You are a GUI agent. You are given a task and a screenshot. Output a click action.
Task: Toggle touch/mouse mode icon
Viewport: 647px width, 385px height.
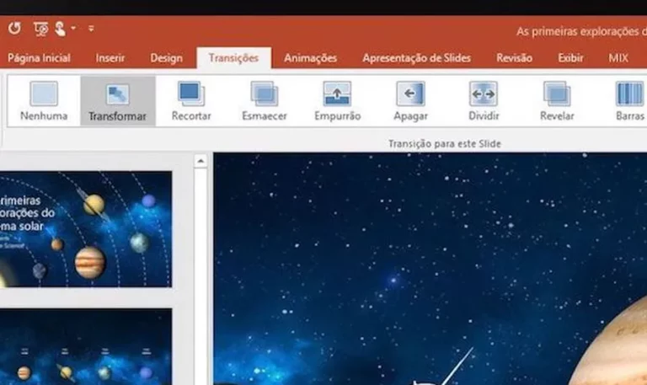tap(61, 29)
